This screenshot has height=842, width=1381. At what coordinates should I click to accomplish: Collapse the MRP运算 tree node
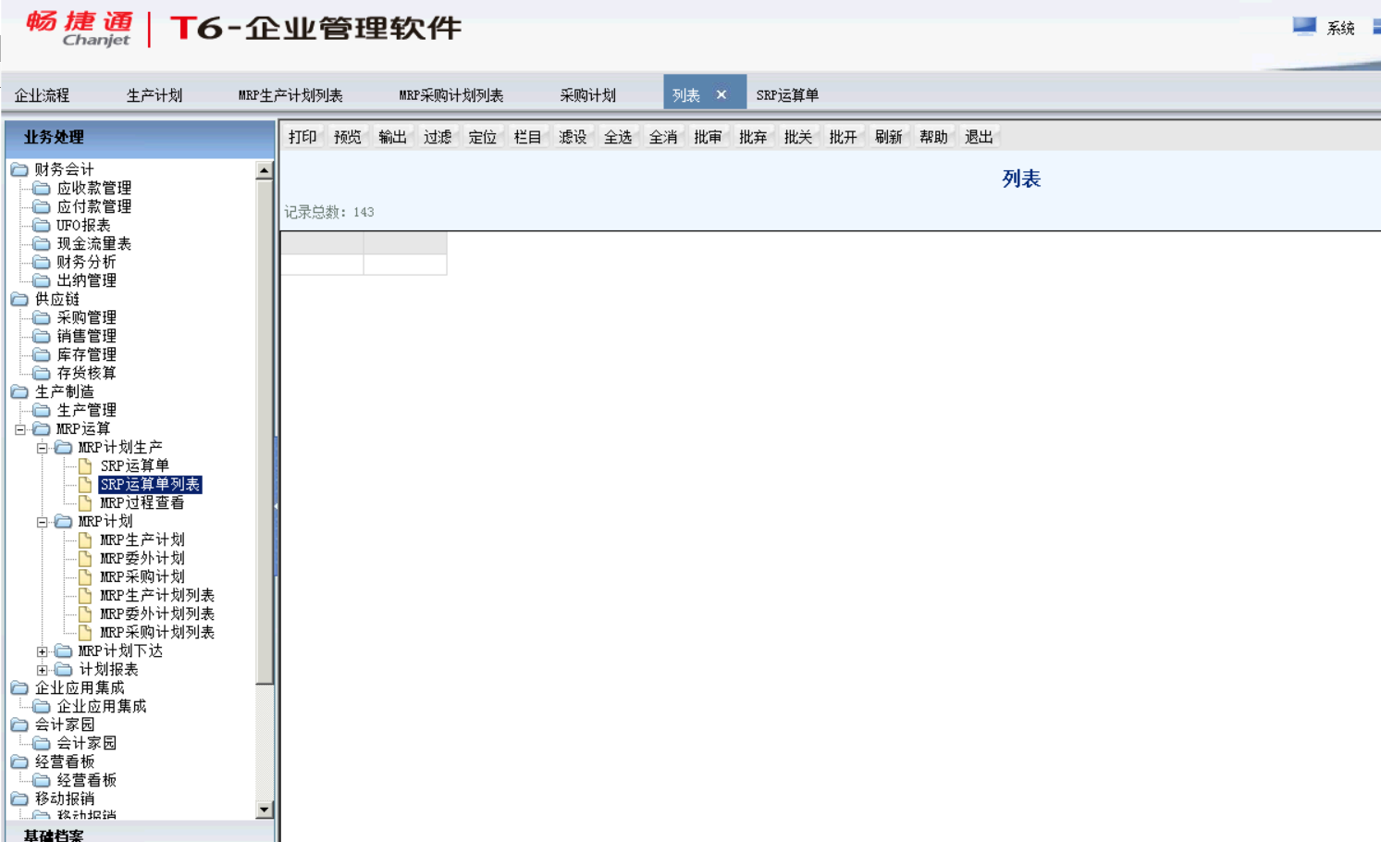pyautogui.click(x=19, y=429)
